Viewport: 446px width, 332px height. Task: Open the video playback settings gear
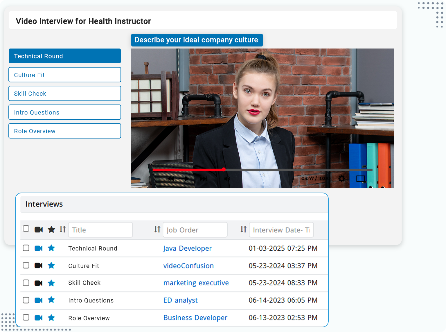(x=342, y=178)
